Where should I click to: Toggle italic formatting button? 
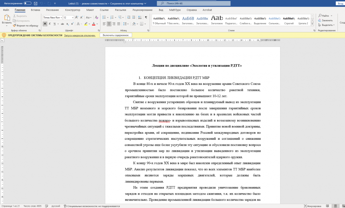[x=50, y=24]
